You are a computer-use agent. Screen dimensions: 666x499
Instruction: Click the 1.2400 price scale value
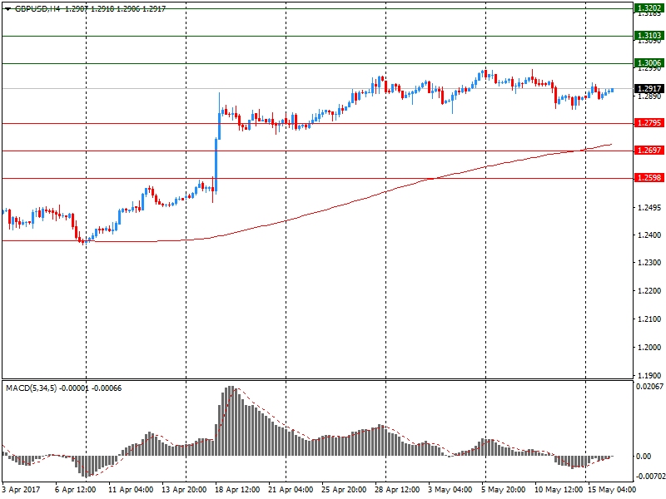click(x=649, y=235)
